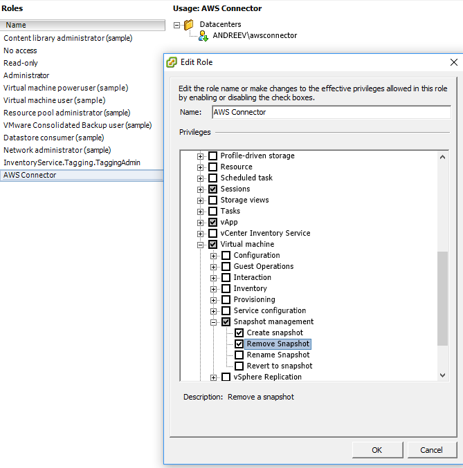Expand the Storage views node

[200, 200]
